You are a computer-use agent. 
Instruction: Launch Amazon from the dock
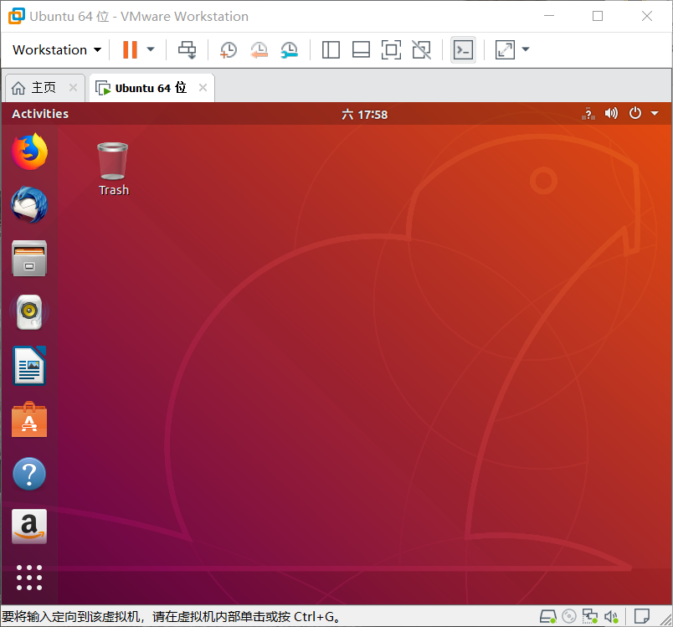29,527
